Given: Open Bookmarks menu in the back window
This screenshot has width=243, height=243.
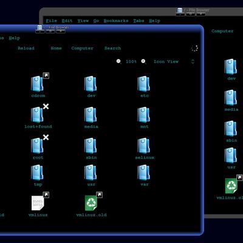Looking at the screenshot, I should click(116, 21).
